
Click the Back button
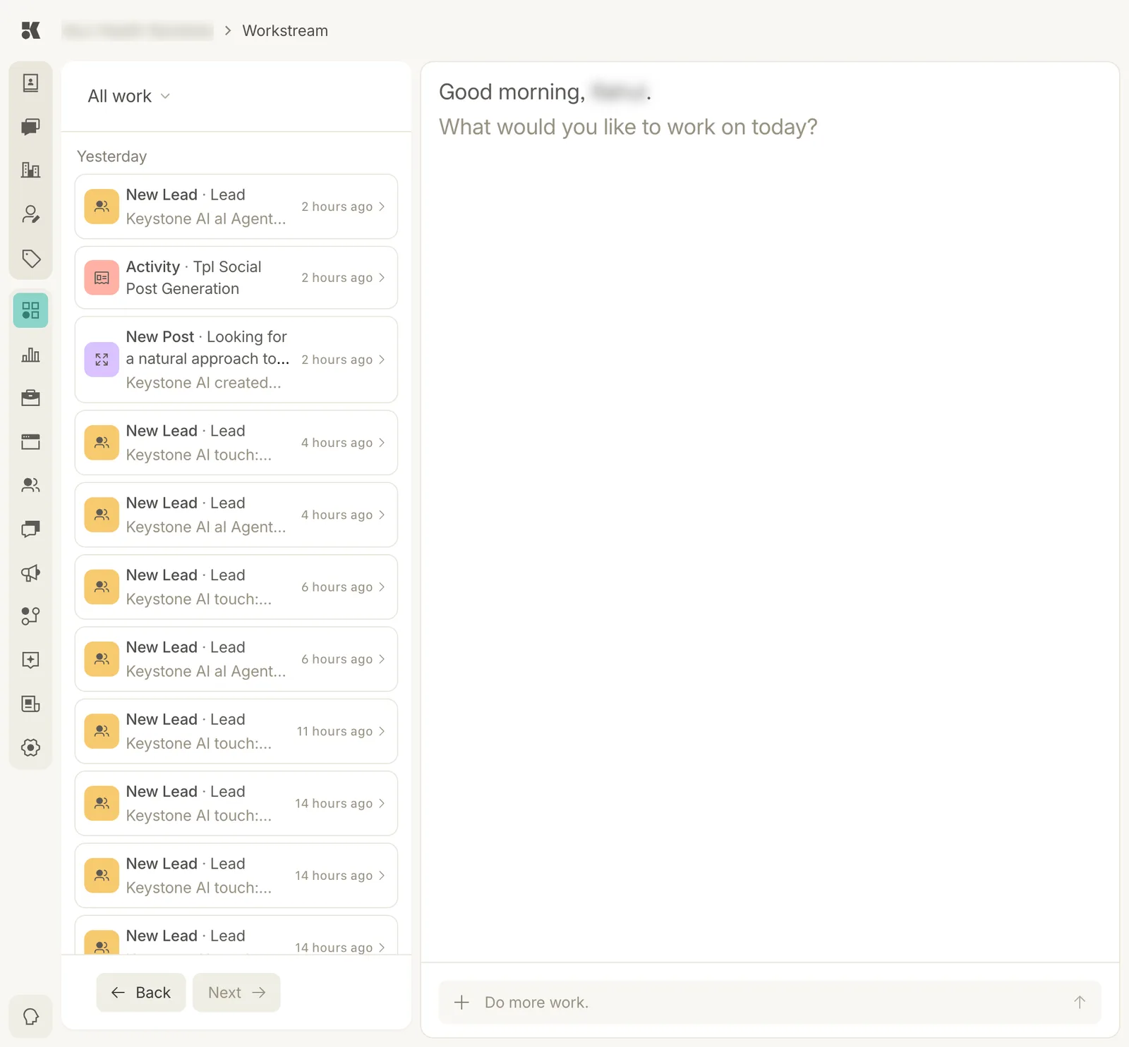click(141, 993)
